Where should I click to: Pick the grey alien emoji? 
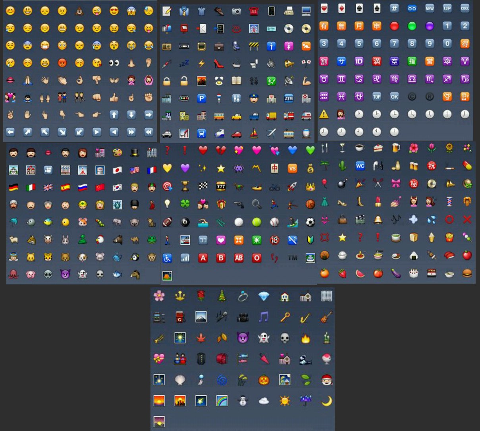pyautogui.click(x=48, y=274)
